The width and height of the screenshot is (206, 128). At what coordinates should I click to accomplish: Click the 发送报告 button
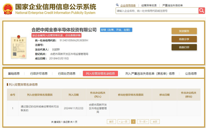(184, 31)
